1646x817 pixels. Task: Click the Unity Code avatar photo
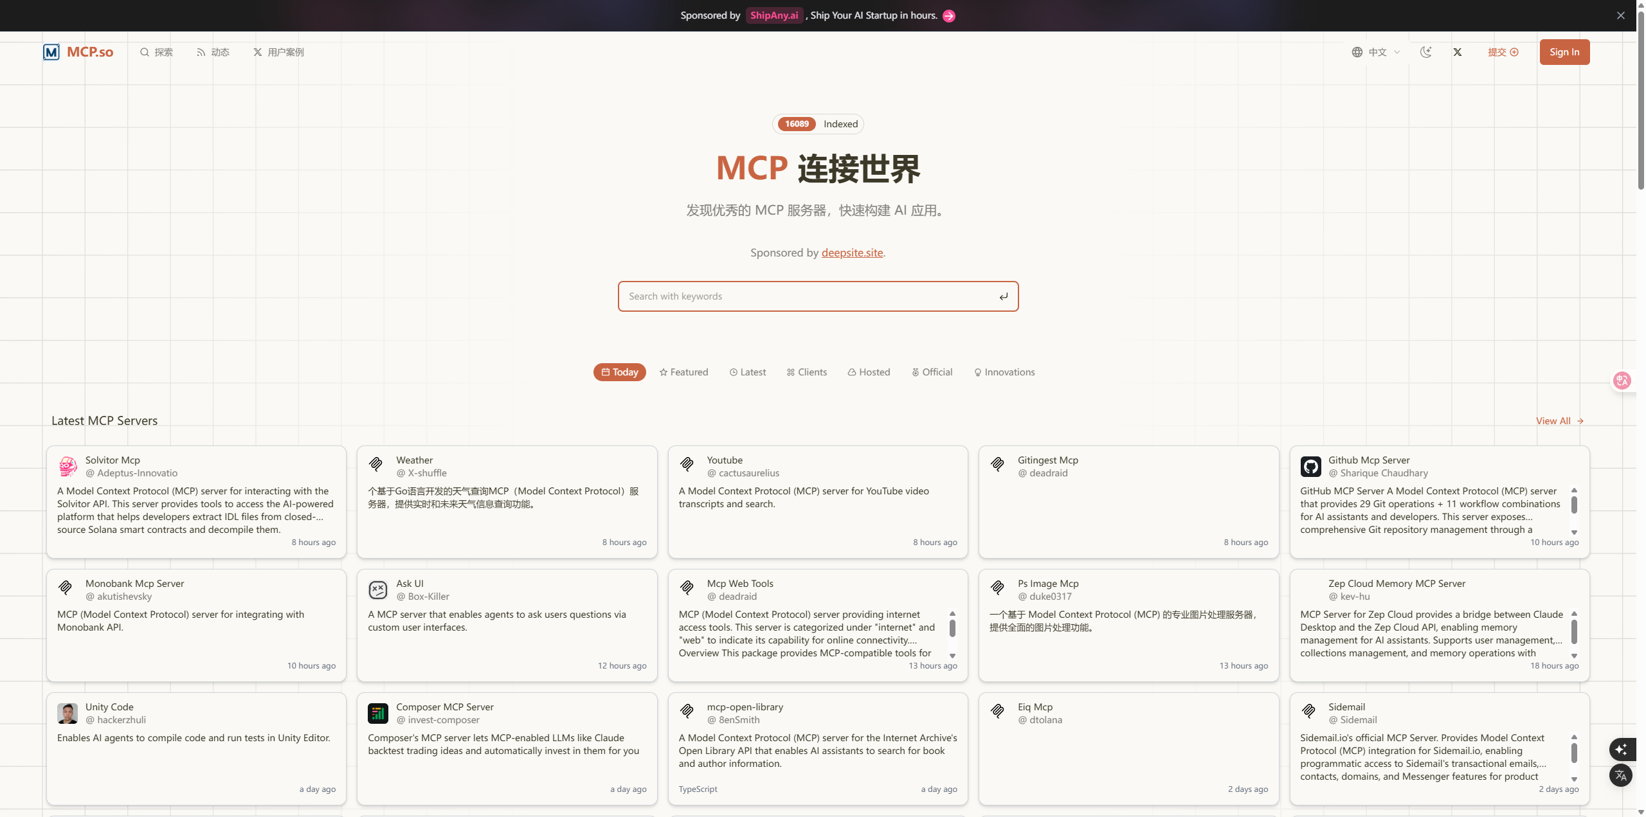coord(68,713)
